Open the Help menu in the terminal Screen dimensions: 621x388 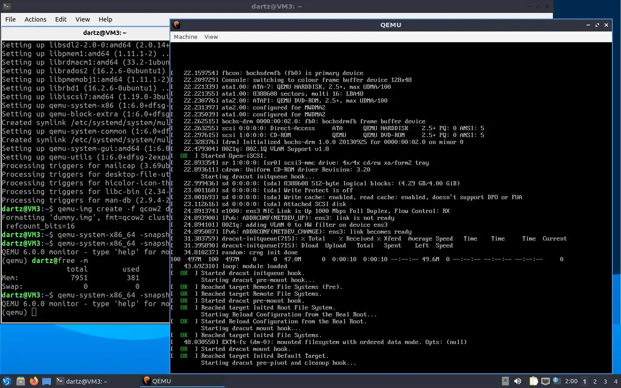(105, 19)
